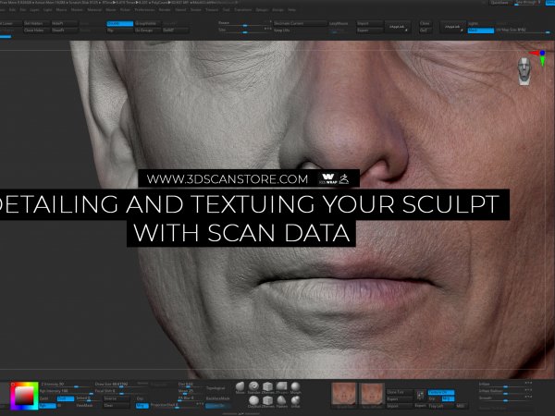Screen dimensions: 555x416
Task: Click the Clear mask button
Action: pyautogui.click(x=117, y=406)
